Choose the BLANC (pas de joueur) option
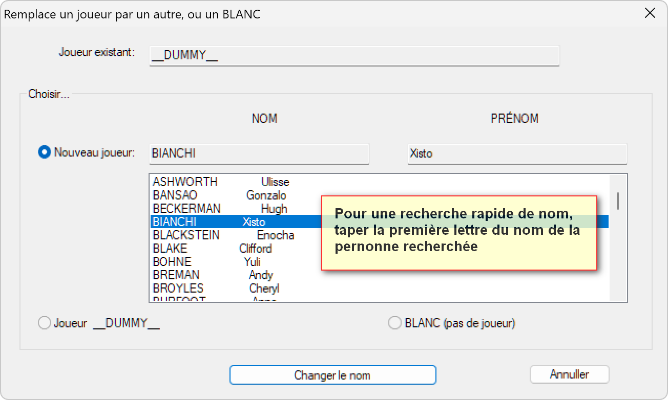 click(395, 323)
